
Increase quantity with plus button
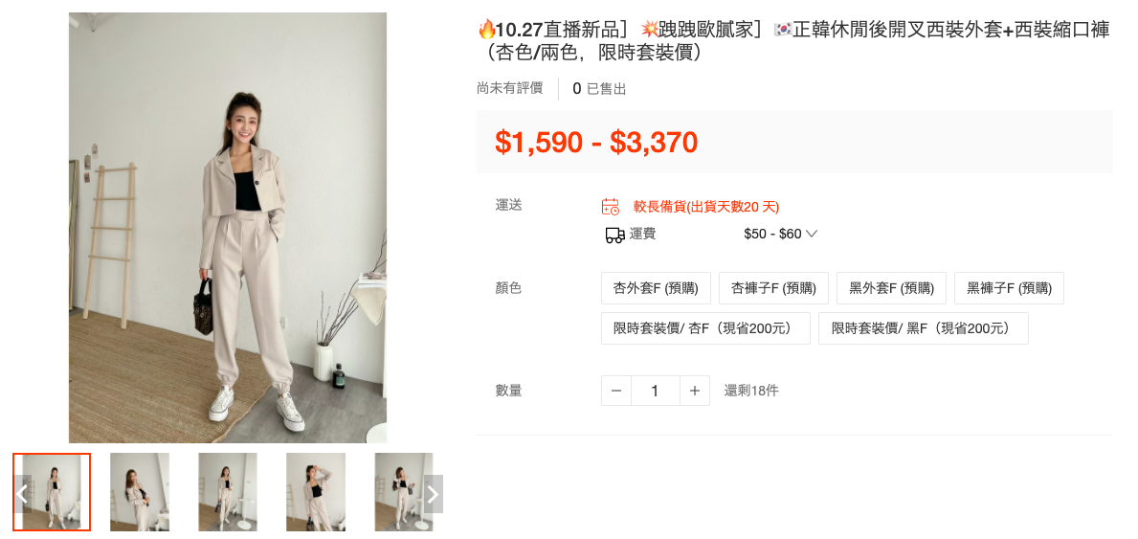coord(695,391)
